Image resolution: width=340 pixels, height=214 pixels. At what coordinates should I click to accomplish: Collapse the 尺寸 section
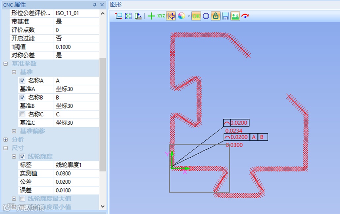(x=6, y=148)
